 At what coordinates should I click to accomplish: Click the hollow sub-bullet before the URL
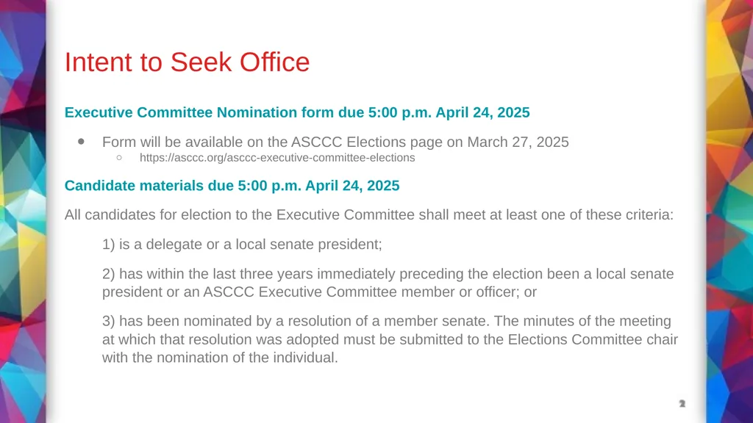(x=119, y=157)
